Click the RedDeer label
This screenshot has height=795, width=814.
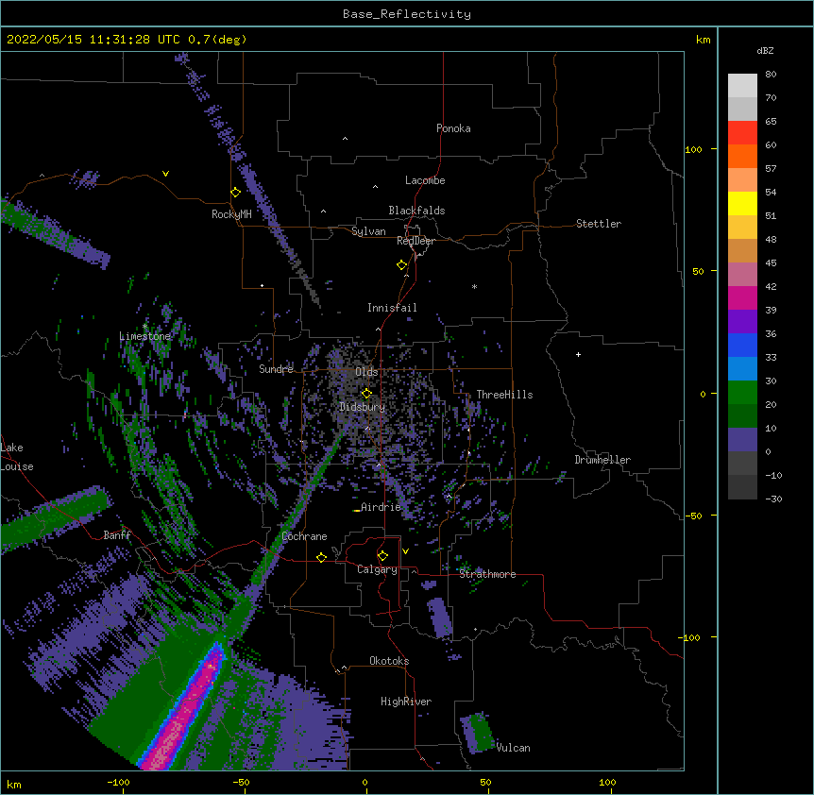415,241
